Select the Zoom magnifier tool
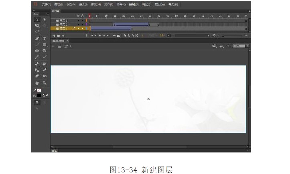 (45, 83)
